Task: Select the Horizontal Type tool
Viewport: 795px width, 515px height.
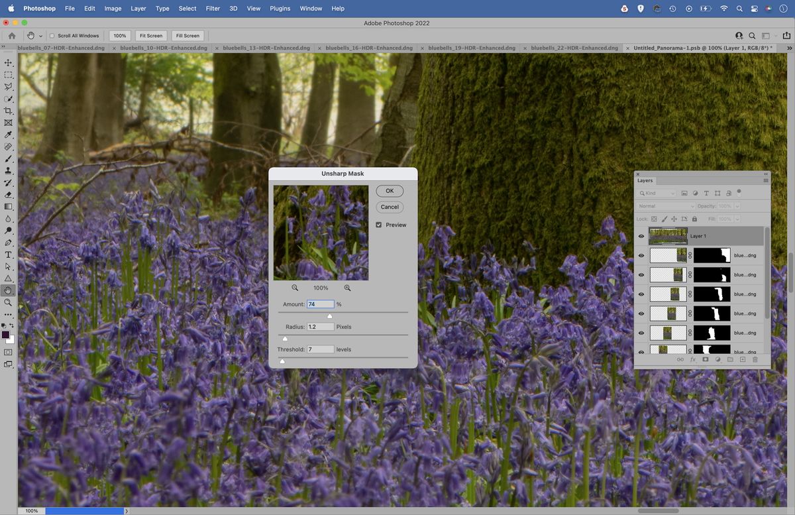Action: coord(9,255)
